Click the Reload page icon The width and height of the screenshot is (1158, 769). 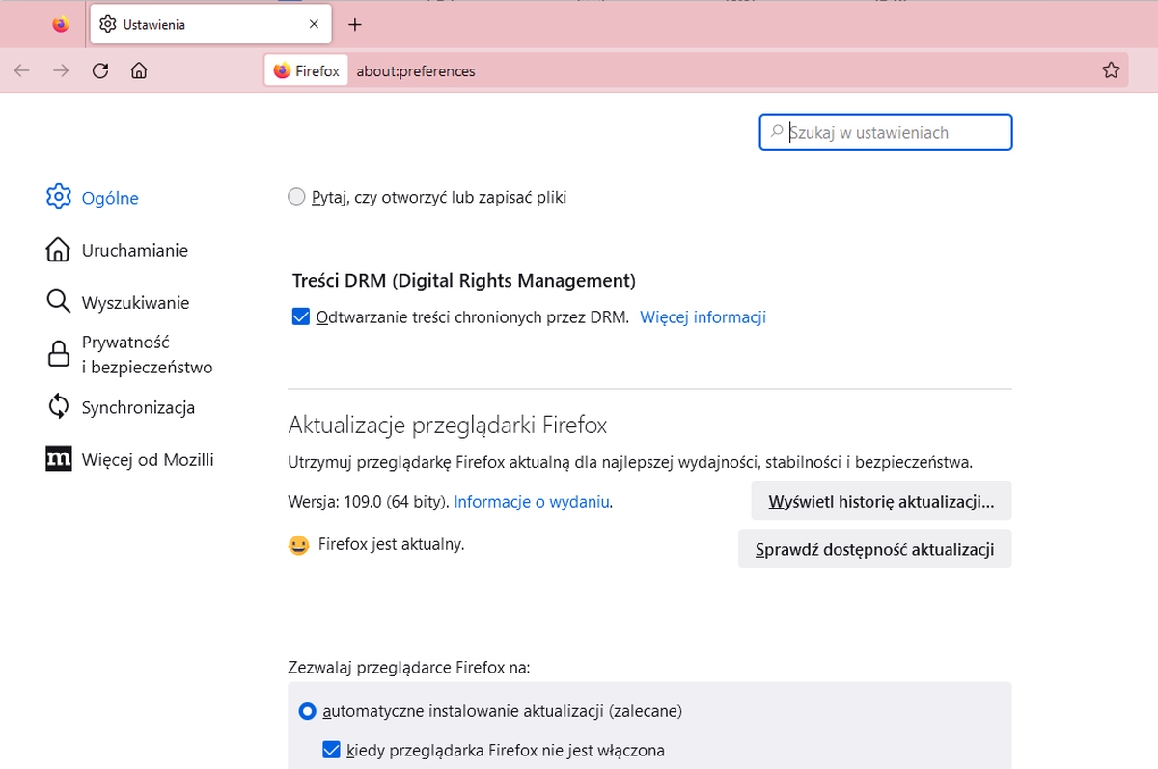coord(100,70)
